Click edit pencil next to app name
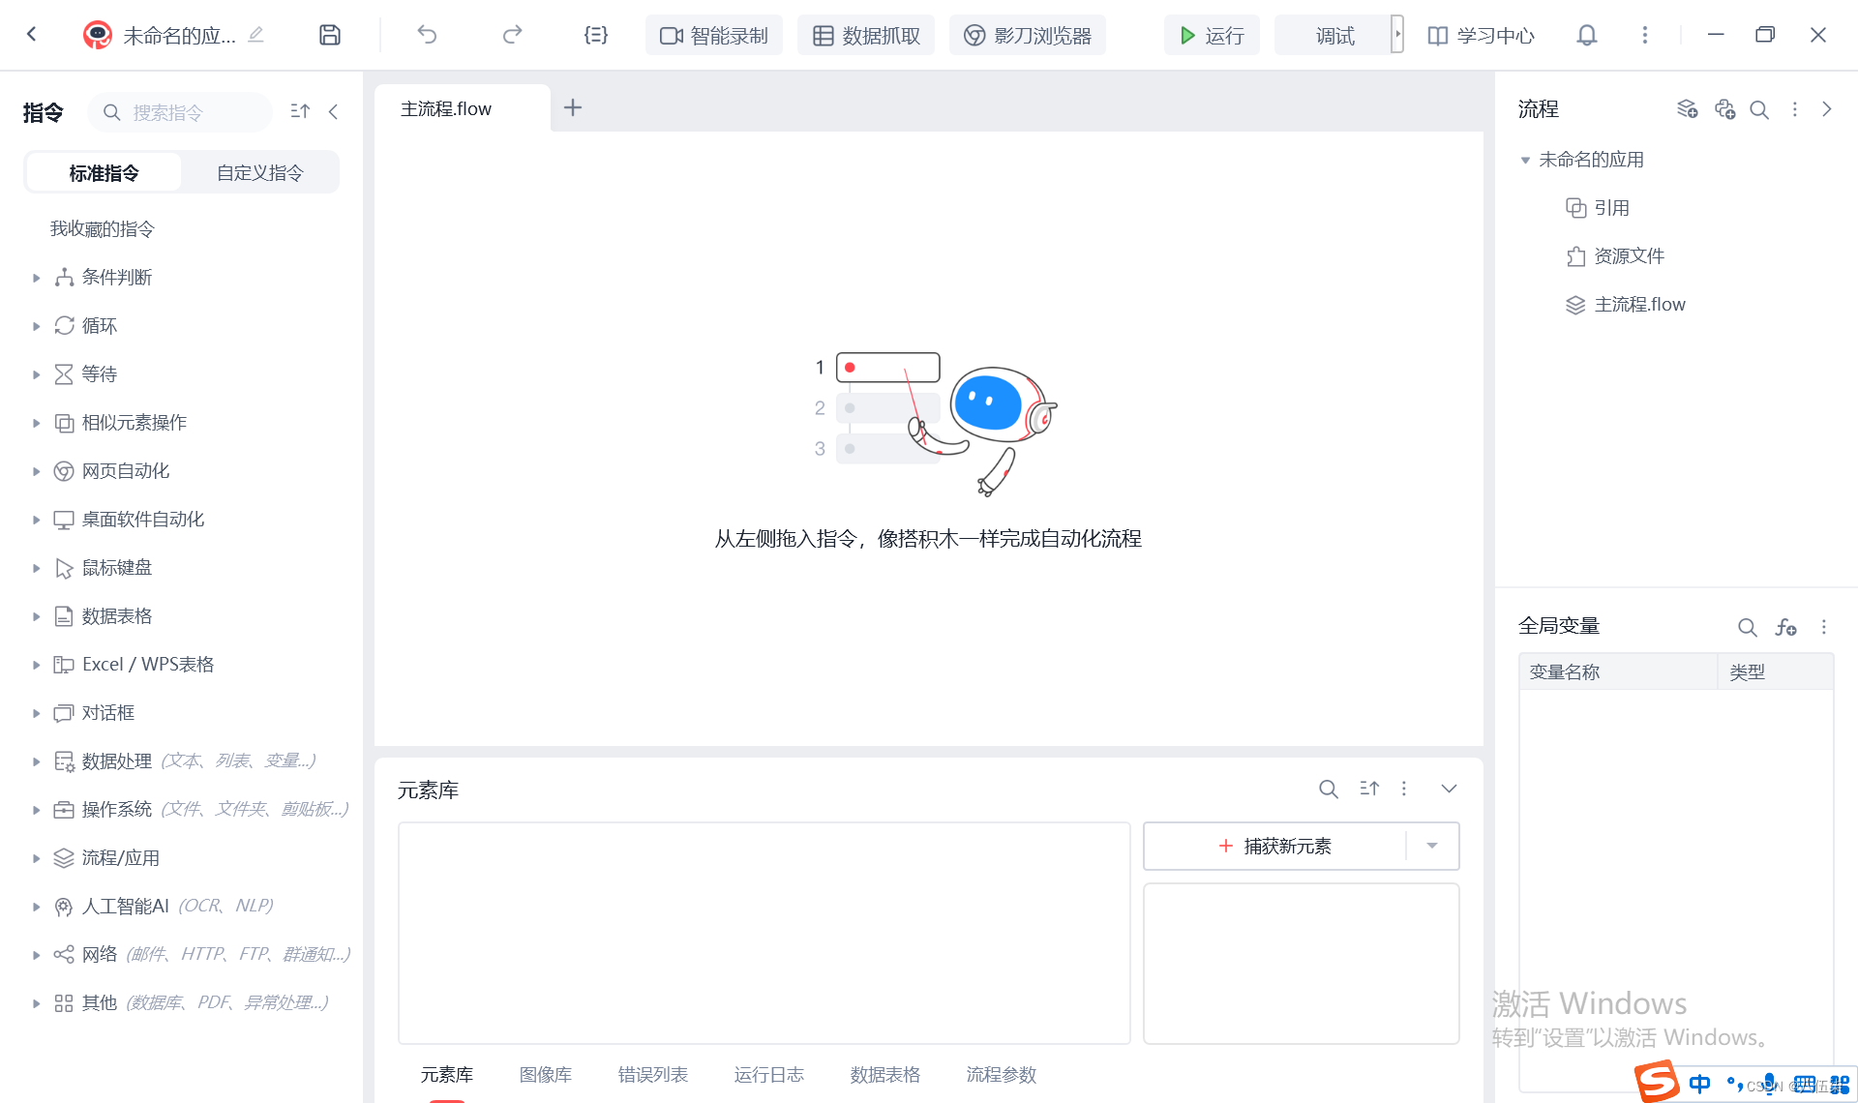Screen dimensions: 1858x1103 click(255, 36)
